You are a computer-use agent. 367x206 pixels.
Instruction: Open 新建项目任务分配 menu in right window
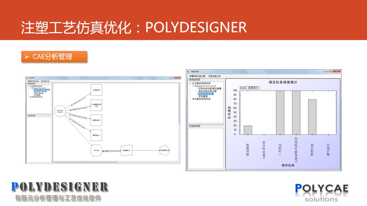point(197,76)
